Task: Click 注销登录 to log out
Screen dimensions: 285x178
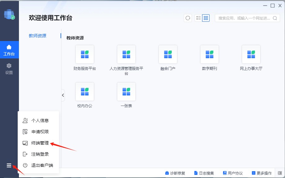Action: pos(40,154)
